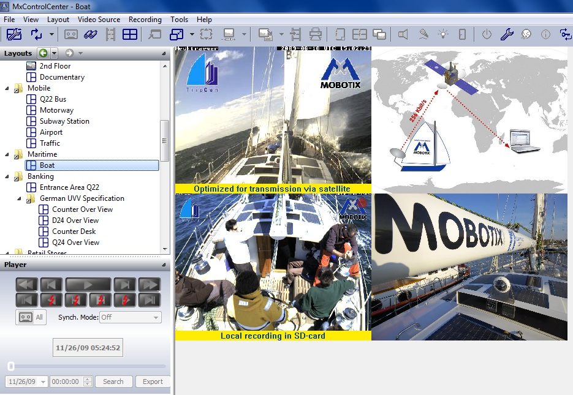The image size is (573, 395).
Task: Click the layouts tree scrollbar down arrow
Action: (x=165, y=249)
